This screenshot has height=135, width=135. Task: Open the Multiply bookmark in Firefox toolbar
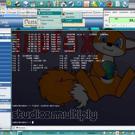click(x=31, y=12)
